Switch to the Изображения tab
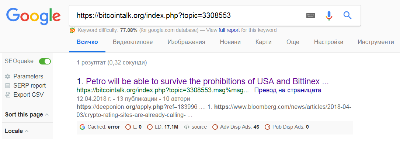This screenshot has width=400, height=144. 186,42
